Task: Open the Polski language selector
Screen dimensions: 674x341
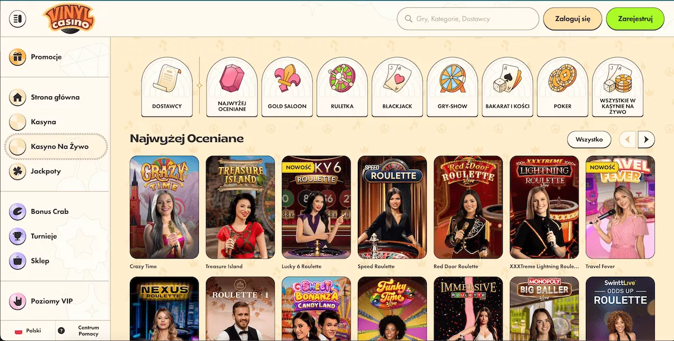Action: pos(28,331)
